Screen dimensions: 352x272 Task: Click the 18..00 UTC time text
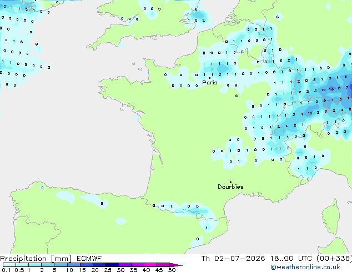coord(291,259)
